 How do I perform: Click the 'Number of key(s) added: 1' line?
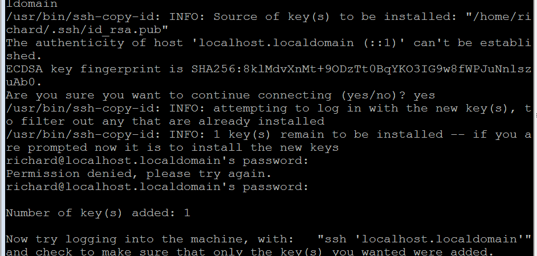[98, 213]
